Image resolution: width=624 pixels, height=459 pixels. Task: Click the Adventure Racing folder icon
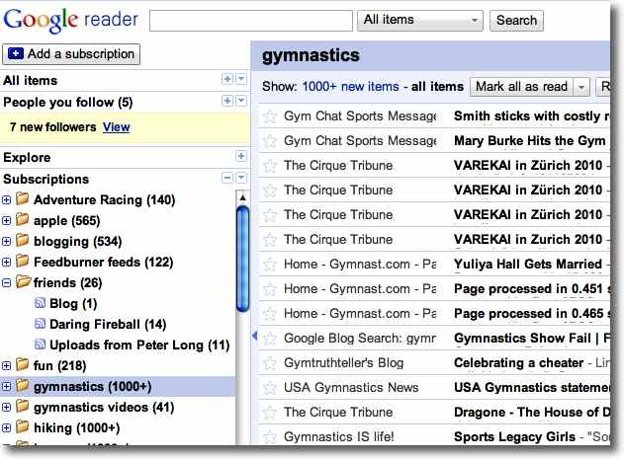pyautogui.click(x=23, y=200)
